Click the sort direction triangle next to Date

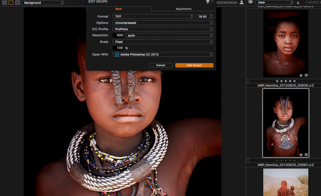[298, 2]
